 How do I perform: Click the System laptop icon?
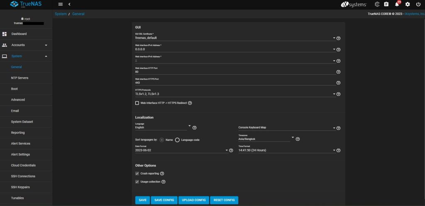4,56
